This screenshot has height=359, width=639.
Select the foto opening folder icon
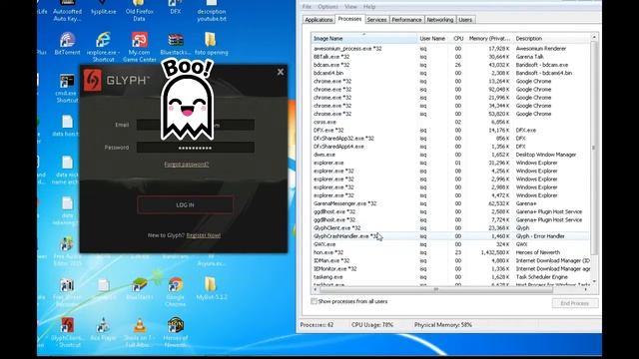(211, 44)
